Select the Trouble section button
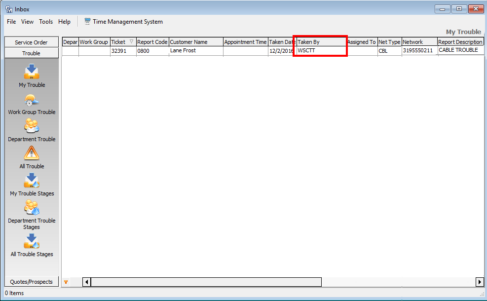The image size is (487, 301). (x=32, y=53)
